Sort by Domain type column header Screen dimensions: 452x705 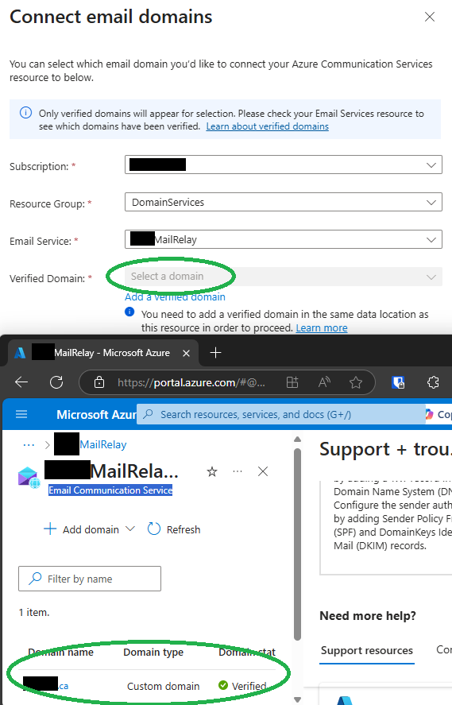coord(153,653)
